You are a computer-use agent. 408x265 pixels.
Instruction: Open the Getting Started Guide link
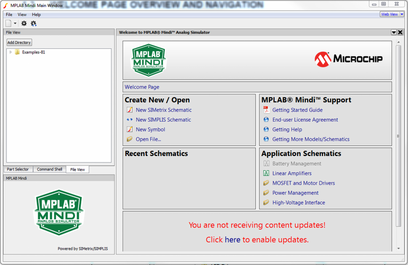tap(297, 110)
